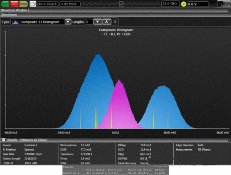The height and width of the screenshot is (175, 231).
Task: Open the 40.0 GSa/s sample rate field
Action: pyautogui.click(x=48, y=4)
